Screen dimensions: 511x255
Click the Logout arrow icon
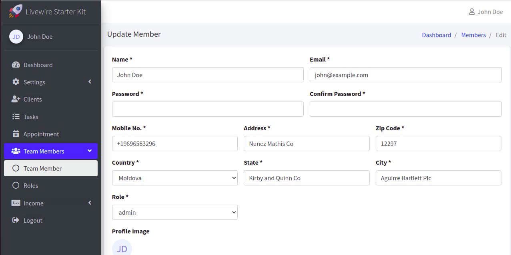16,220
